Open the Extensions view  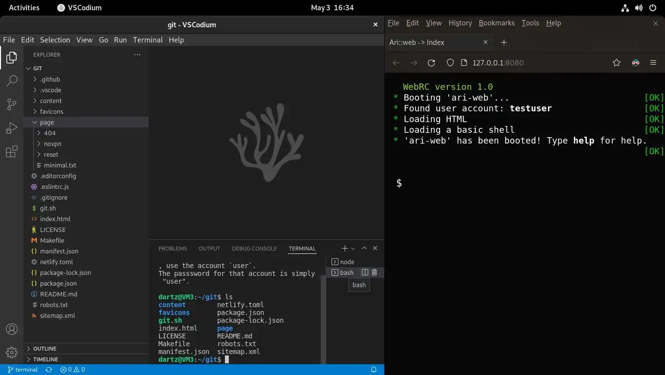coord(12,151)
